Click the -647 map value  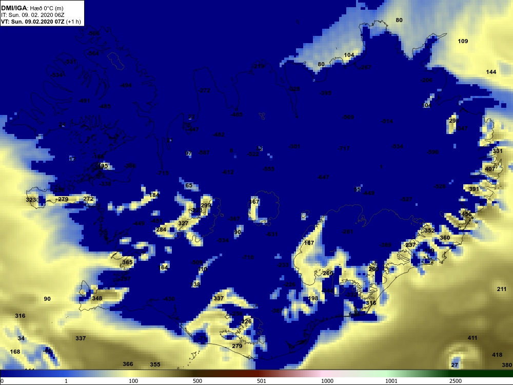coord(323,177)
